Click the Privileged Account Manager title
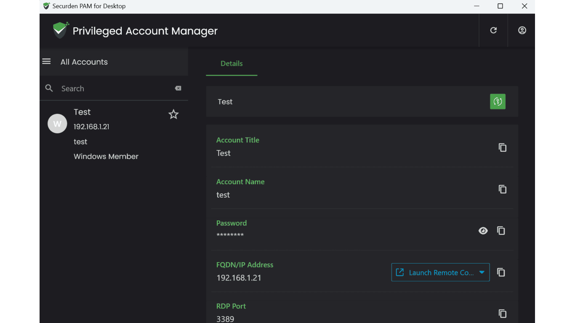This screenshot has height=323, width=575. click(145, 31)
